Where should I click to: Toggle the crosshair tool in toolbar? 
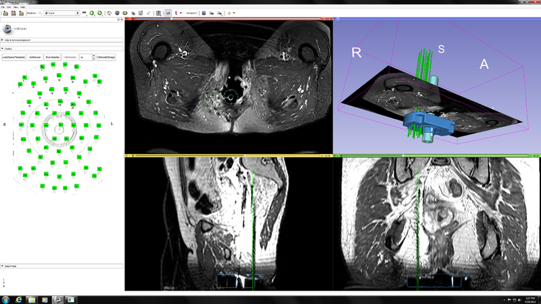point(230,13)
